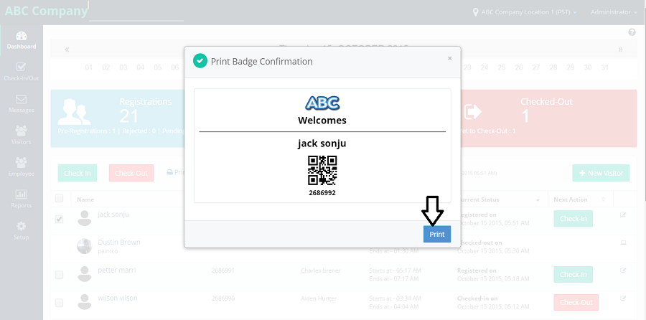Open Setup in the sidebar

[x=22, y=231]
